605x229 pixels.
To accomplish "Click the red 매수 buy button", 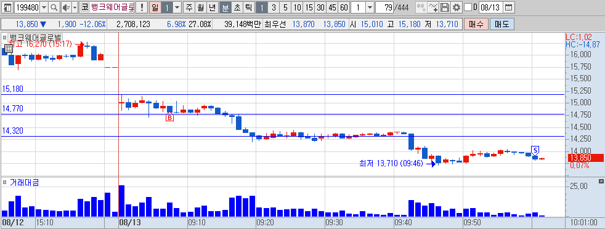I will click(x=476, y=24).
